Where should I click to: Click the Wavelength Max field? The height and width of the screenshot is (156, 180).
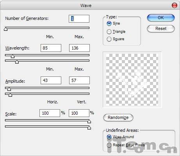point(79,48)
